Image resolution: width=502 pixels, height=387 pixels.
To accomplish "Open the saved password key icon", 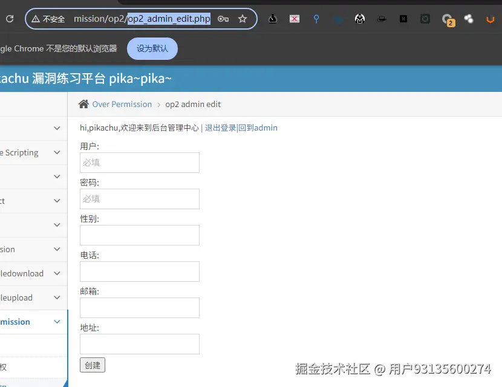I will pyautogui.click(x=223, y=19).
